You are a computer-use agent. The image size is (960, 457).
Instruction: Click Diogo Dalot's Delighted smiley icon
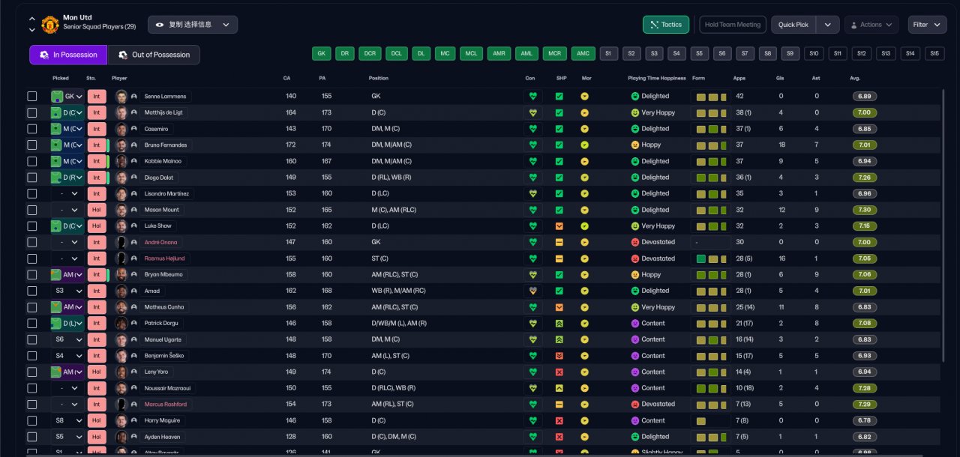(x=635, y=178)
